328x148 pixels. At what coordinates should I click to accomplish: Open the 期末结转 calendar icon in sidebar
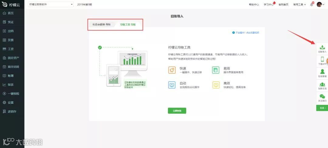click(4, 67)
